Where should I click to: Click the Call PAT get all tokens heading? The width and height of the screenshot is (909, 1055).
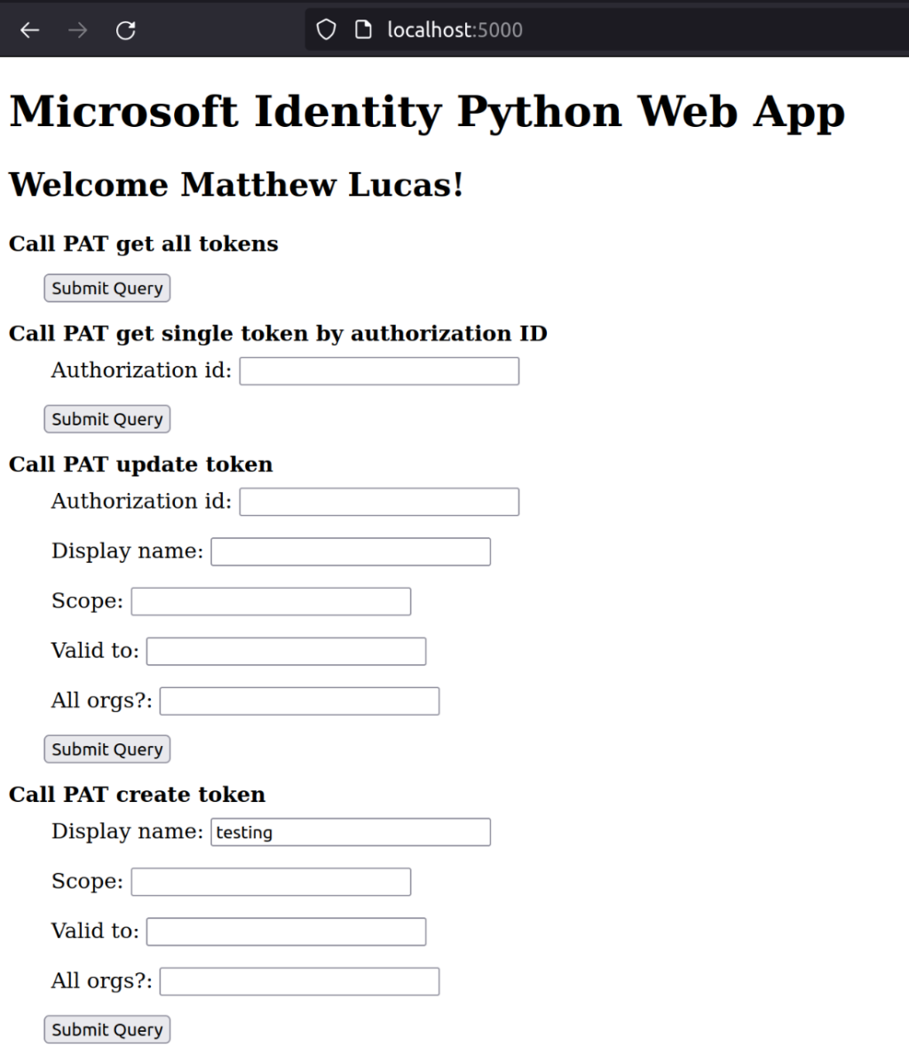pyautogui.click(x=143, y=243)
